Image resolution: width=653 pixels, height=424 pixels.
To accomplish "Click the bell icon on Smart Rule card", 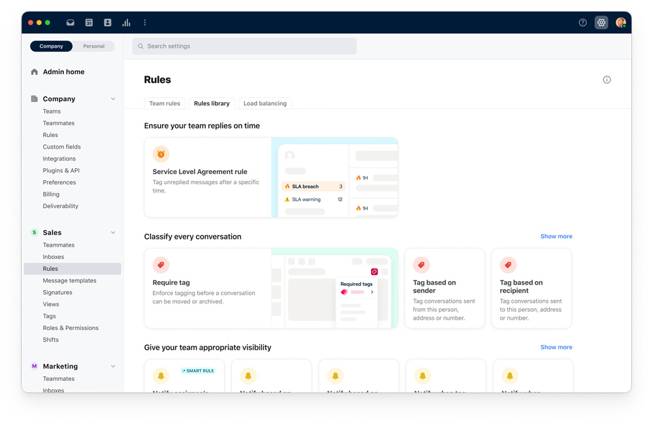I will click(161, 376).
